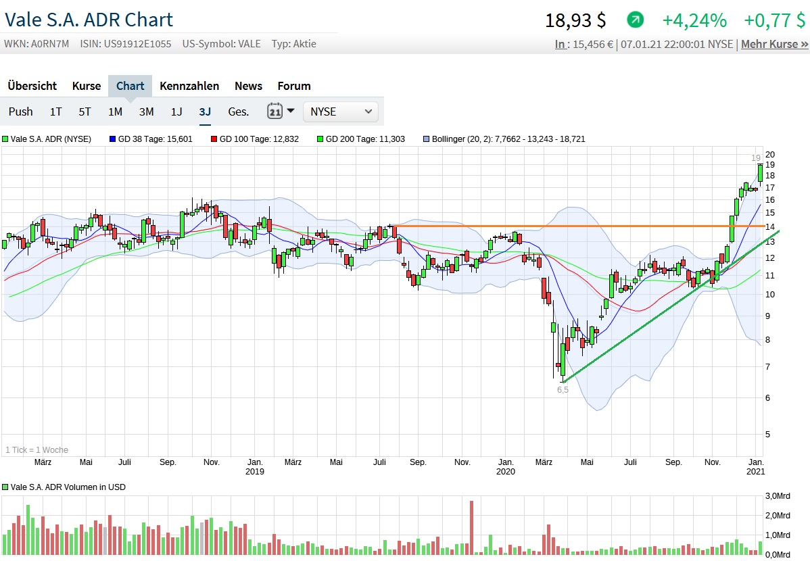
Task: Click the tallest volume bar near Nov. 2019
Action: (x=471, y=527)
